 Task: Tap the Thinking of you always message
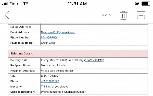[x=55, y=87]
